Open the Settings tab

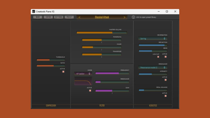(59, 17)
